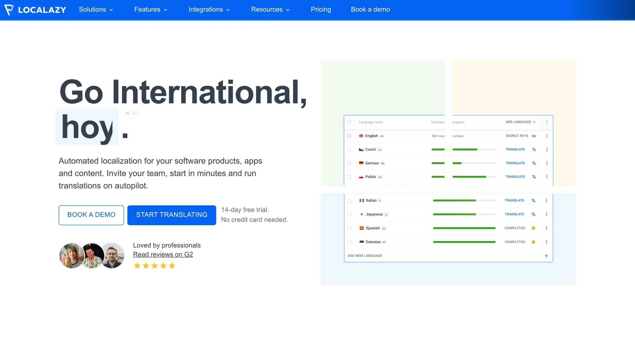Open Read reviews on G2 link
Screen dimensions: 635x357
[x=163, y=254]
